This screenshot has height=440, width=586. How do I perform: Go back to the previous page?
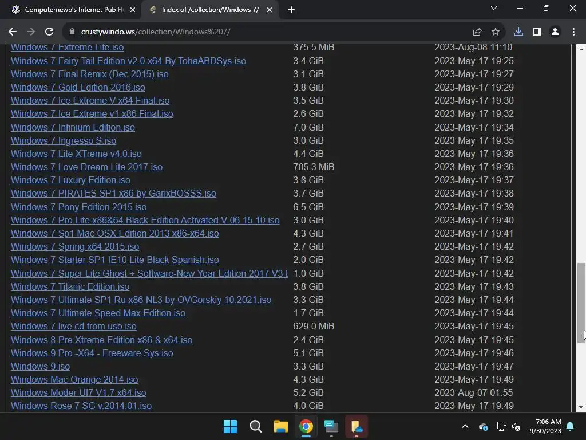click(13, 32)
